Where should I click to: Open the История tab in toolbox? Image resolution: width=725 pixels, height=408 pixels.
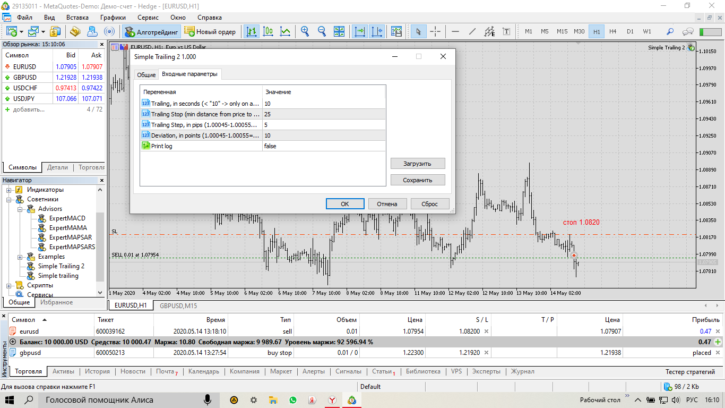[x=97, y=371]
